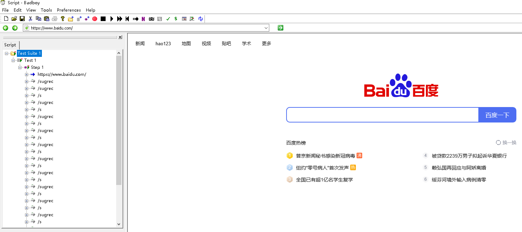Select the Script tab
Image resolution: width=522 pixels, height=232 pixels.
click(10, 45)
